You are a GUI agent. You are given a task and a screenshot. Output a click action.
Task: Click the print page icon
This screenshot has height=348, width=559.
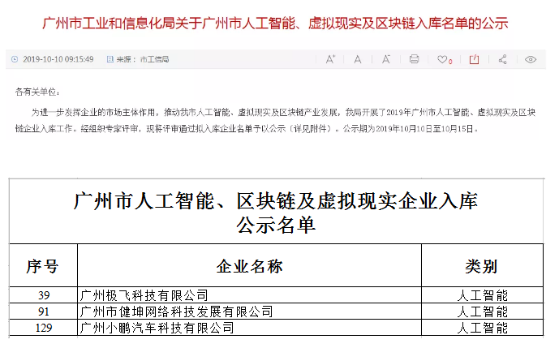[x=415, y=59]
